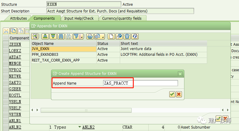
Task: Click the Cut scissors icon in Components toolbar
Action: pyautogui.click(x=6, y=31)
